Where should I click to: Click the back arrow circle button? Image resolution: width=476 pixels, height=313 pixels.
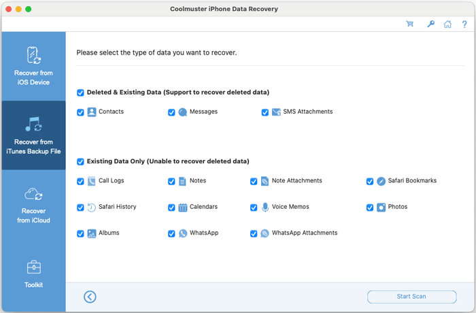click(90, 297)
